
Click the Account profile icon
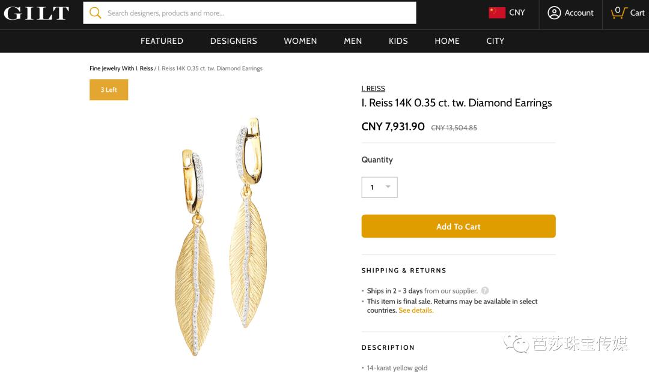(x=554, y=13)
